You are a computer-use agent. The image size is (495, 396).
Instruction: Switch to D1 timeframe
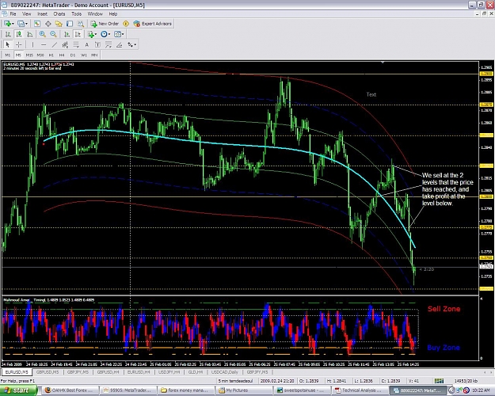73,55
